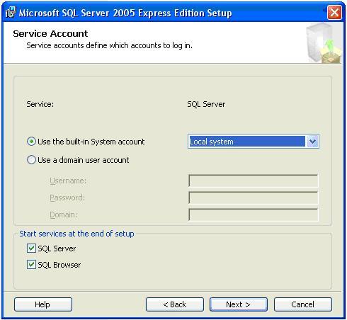This screenshot has width=347, height=320.
Task: Uncheck the SQL Server start service checkbox
Action: (x=31, y=248)
